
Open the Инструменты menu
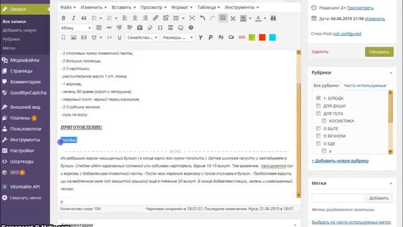[x=242, y=8]
